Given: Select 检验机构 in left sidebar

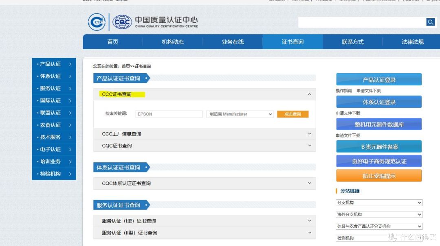Looking at the screenshot, I should [x=50, y=174].
